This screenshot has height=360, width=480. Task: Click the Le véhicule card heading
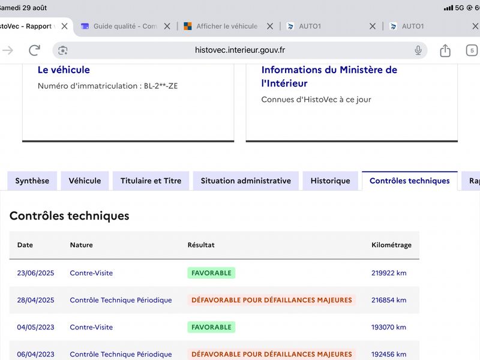coord(64,70)
